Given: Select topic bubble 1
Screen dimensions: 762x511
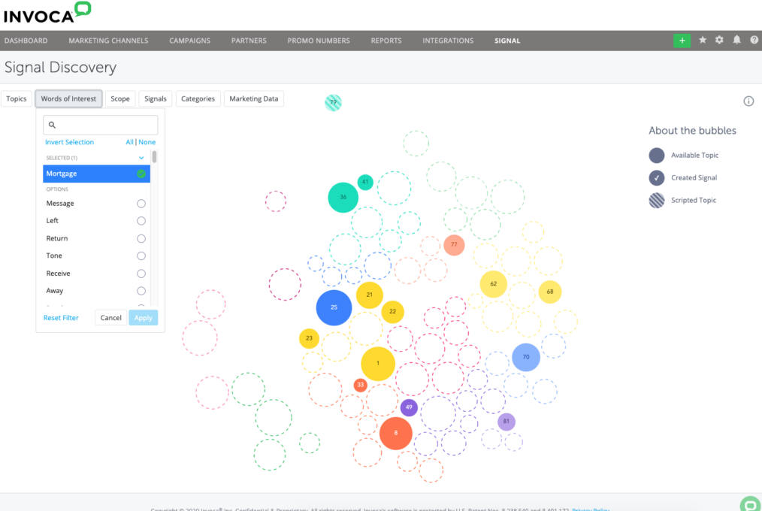Looking at the screenshot, I should coord(377,363).
